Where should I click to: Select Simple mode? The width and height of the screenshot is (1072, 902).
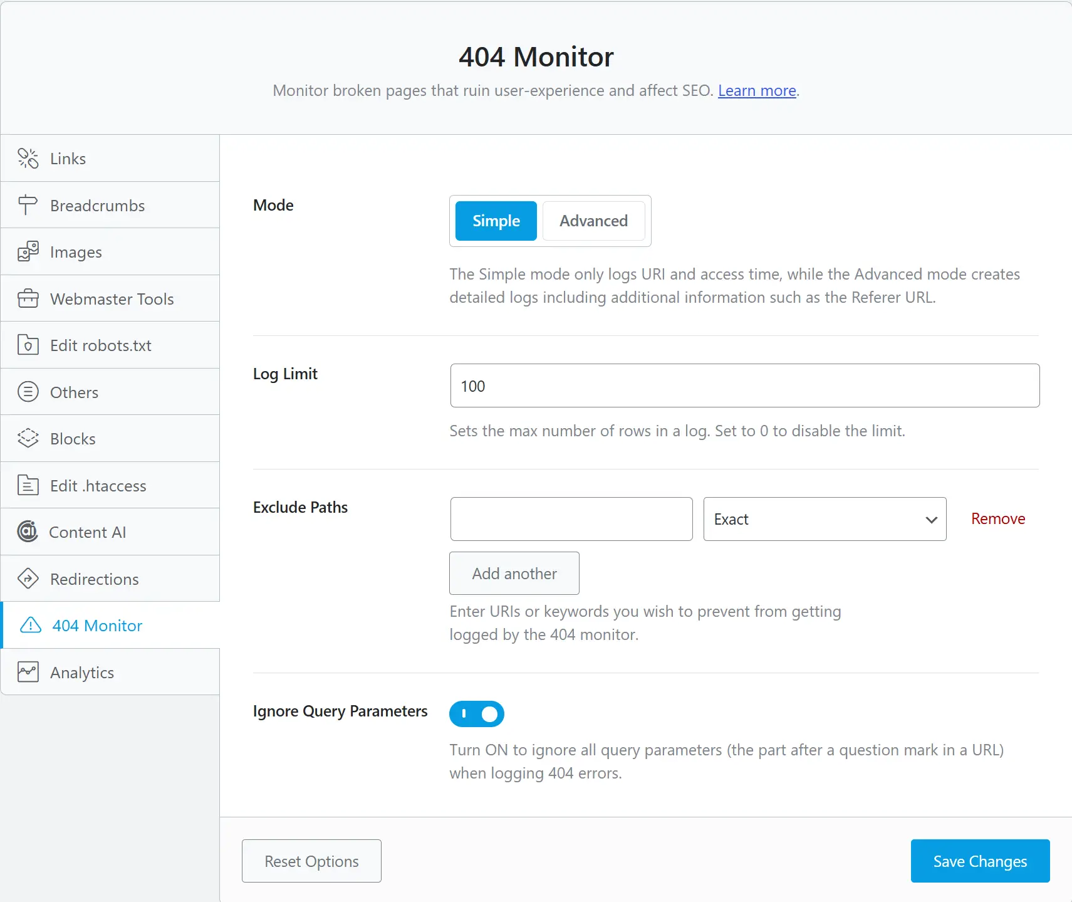496,221
